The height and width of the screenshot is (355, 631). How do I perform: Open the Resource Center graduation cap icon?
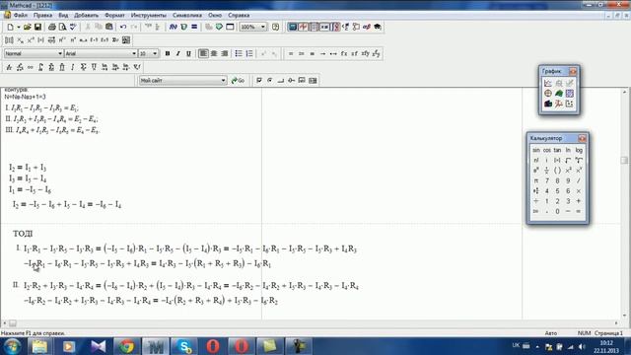coord(377,27)
